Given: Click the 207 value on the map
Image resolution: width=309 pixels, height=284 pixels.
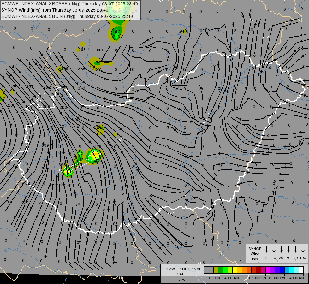Looking at the screenshot, I should pos(30,87).
